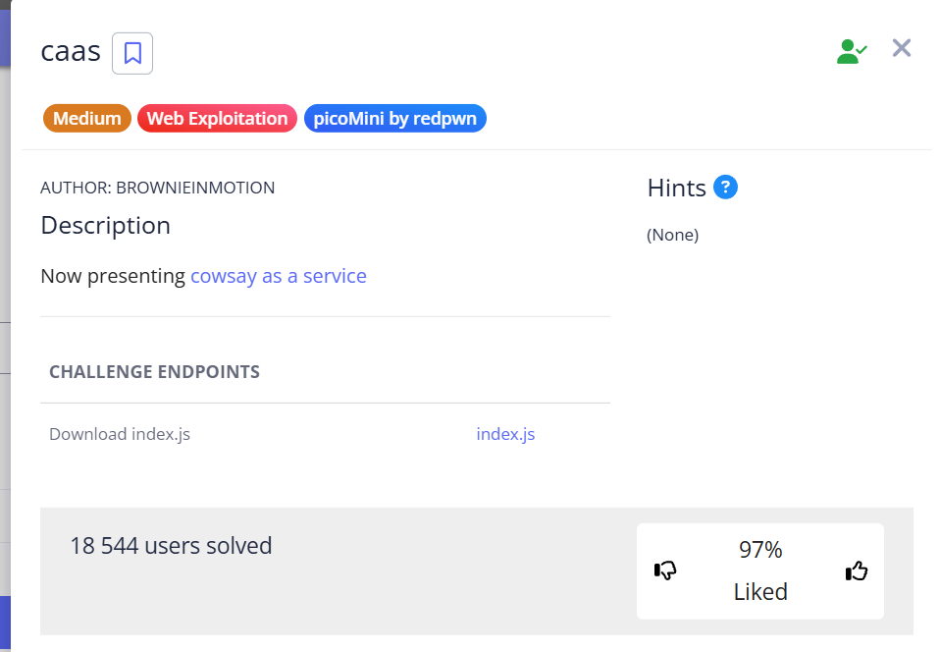
Task: Click the Download index.js row label
Action: pos(120,434)
